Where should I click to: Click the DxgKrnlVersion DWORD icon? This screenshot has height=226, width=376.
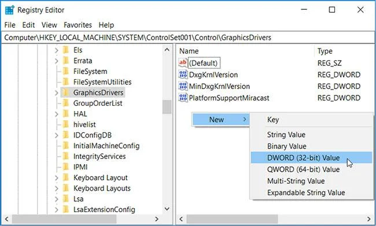coord(183,75)
